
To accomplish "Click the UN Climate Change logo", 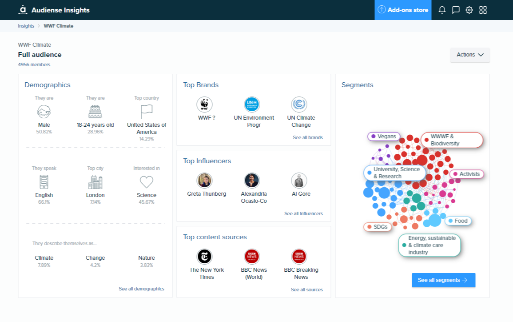I will [x=299, y=105].
